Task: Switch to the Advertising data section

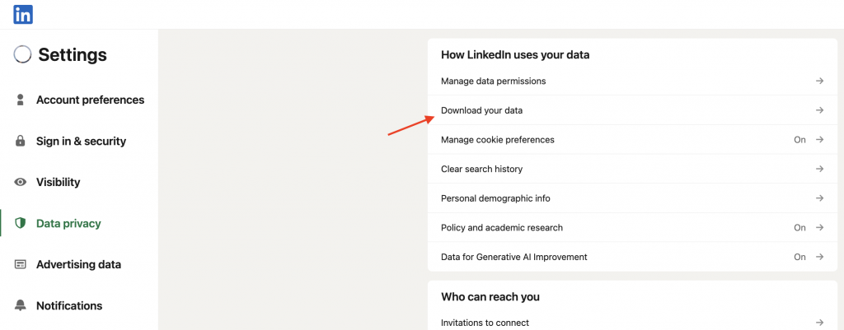Action: [78, 264]
